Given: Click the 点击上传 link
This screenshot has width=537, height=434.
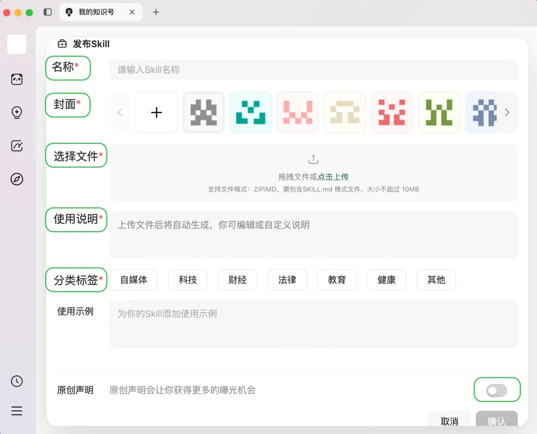Looking at the screenshot, I should click(x=333, y=177).
